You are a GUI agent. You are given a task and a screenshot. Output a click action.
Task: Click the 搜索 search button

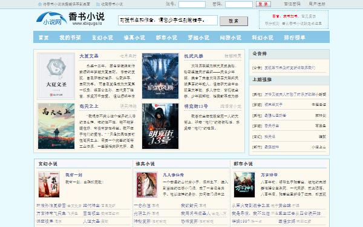click(x=234, y=21)
